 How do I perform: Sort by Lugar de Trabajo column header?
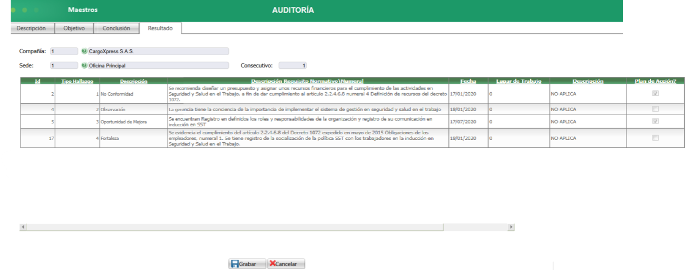tap(518, 81)
